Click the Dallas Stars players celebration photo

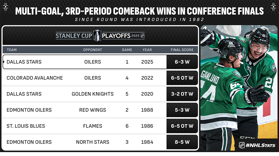pos(239,88)
